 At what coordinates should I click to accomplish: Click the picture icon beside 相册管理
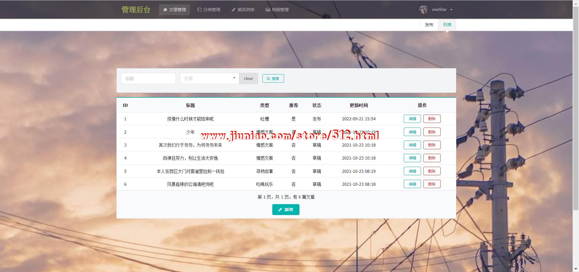click(x=267, y=10)
